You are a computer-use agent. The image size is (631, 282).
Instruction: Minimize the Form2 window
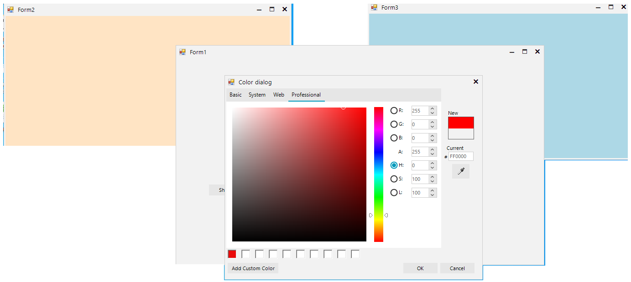point(259,10)
